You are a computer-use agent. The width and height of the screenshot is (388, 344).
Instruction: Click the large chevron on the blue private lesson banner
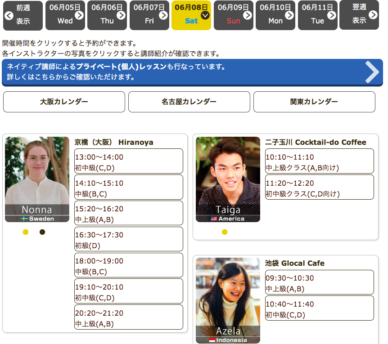coord(372,72)
